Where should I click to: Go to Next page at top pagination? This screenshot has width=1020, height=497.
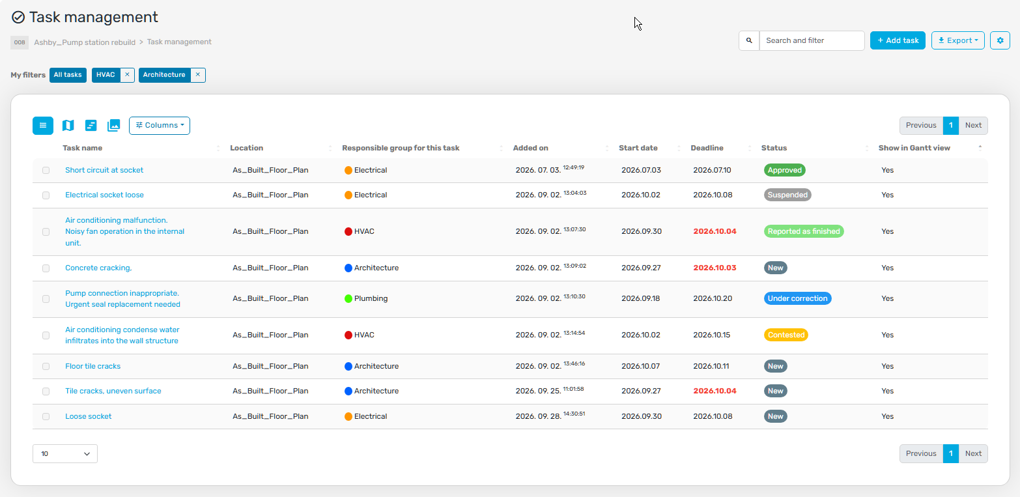click(x=973, y=126)
